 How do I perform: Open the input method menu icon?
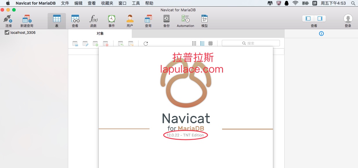[x=315, y=3]
